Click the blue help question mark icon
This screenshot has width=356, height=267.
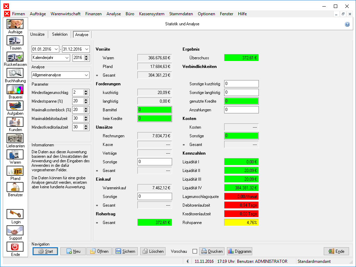click(347, 24)
